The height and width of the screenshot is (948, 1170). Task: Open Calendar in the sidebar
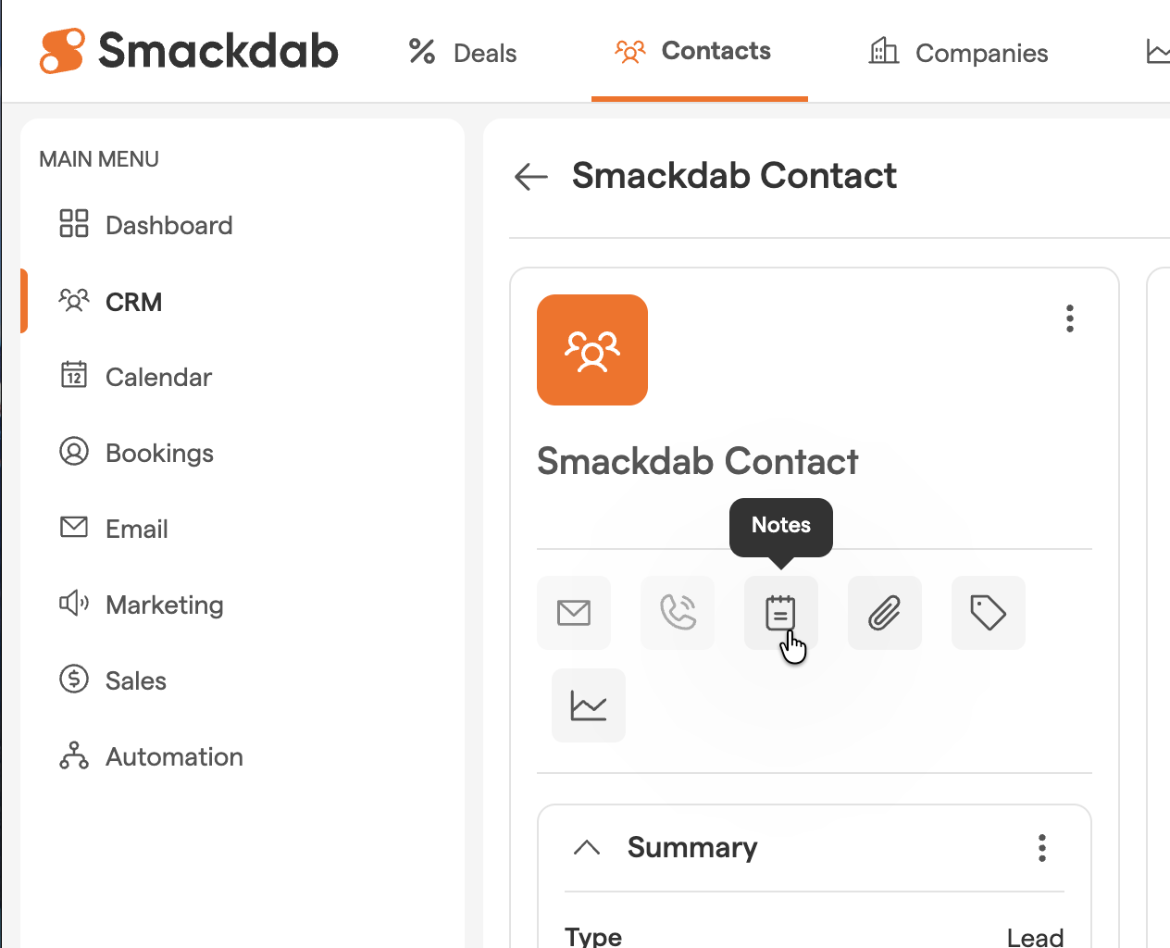tap(136, 377)
